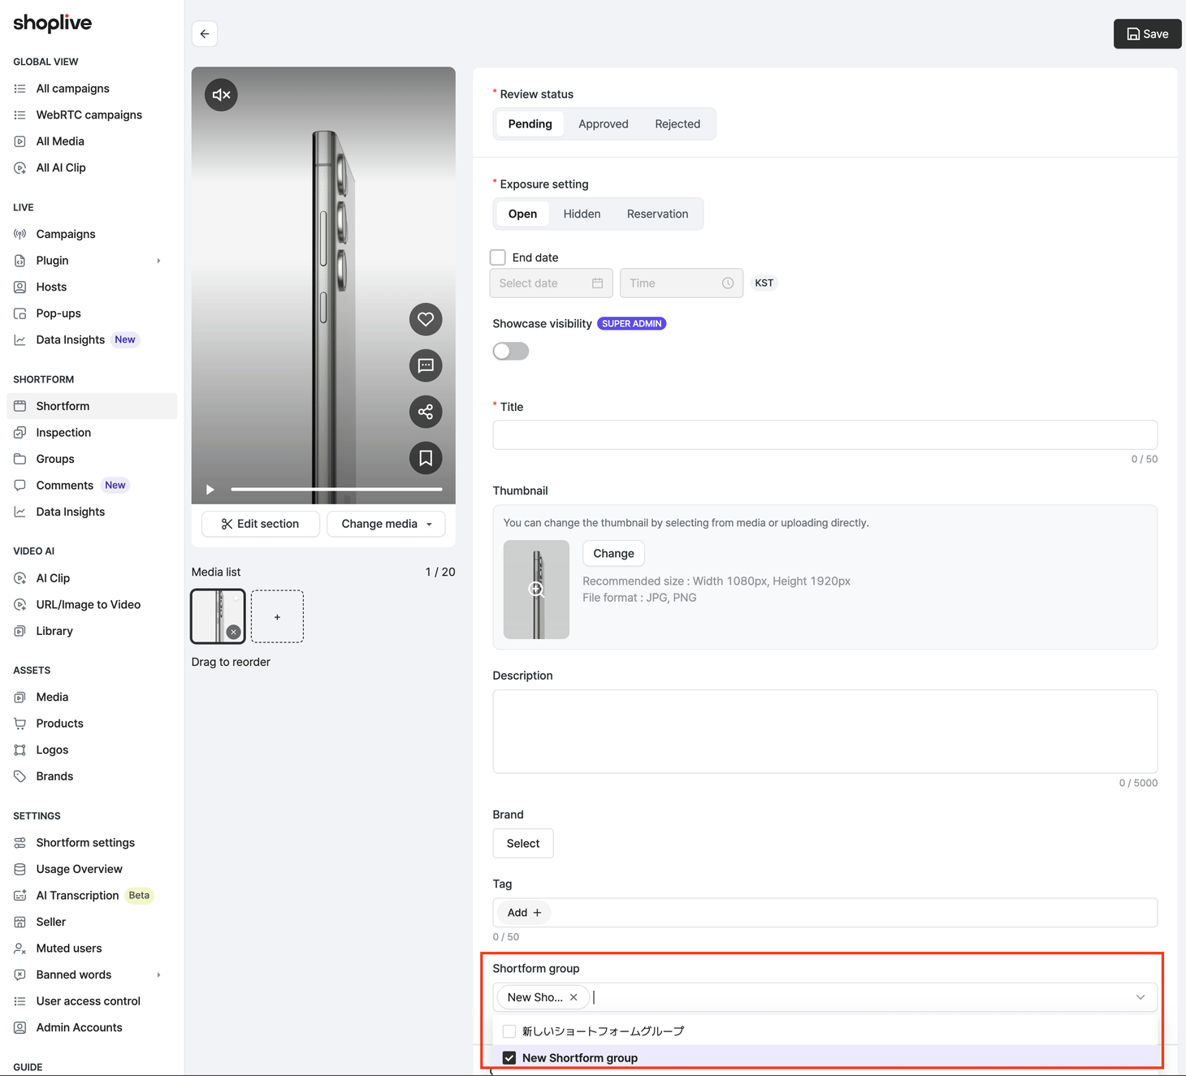This screenshot has height=1076, width=1186.
Task: Open the calendar icon in Select date
Action: (x=597, y=283)
